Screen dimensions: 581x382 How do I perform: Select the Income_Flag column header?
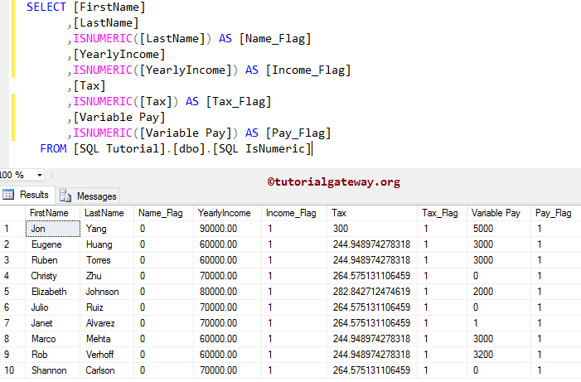pyautogui.click(x=294, y=213)
